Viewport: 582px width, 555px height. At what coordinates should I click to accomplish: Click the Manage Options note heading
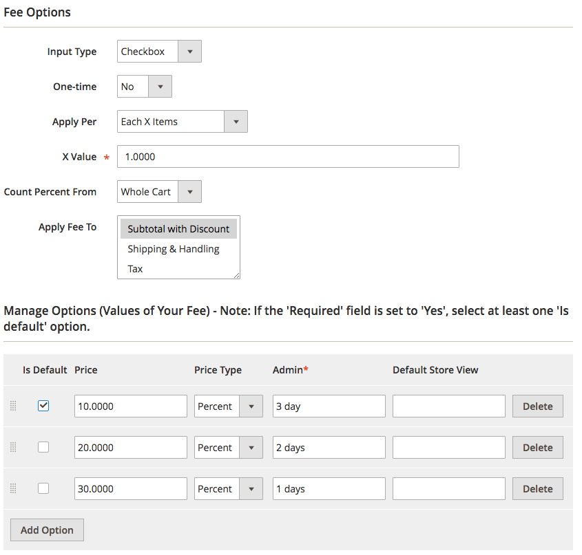pos(286,318)
